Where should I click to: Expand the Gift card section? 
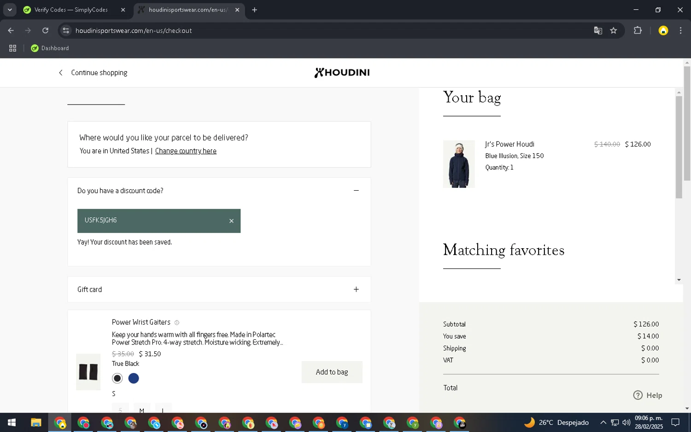point(356,289)
